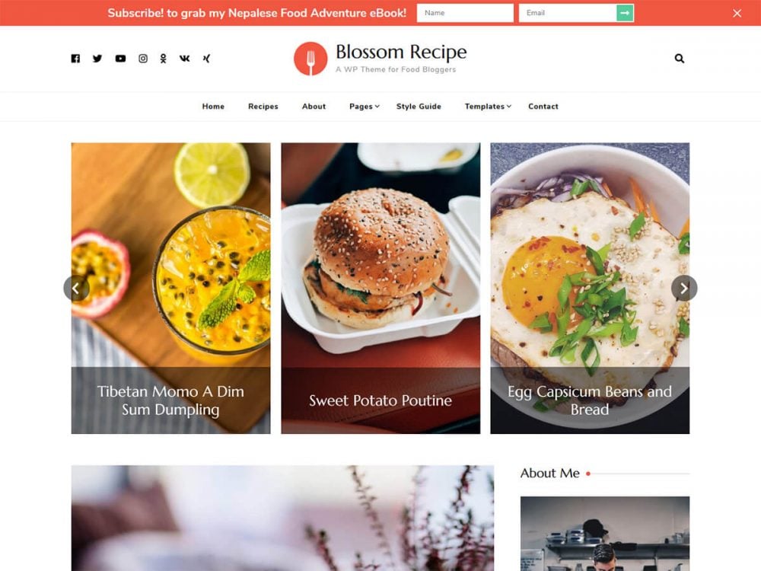Open the Style Guide menu item
Screen dimensions: 761x571
coord(419,107)
